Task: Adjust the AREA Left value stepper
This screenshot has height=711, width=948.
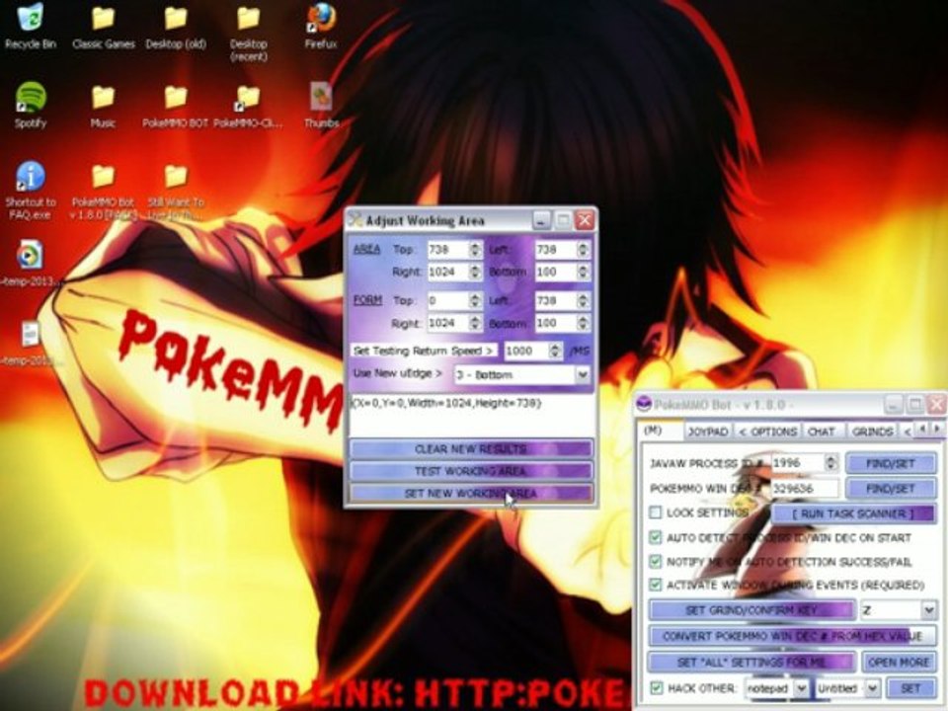Action: click(583, 250)
